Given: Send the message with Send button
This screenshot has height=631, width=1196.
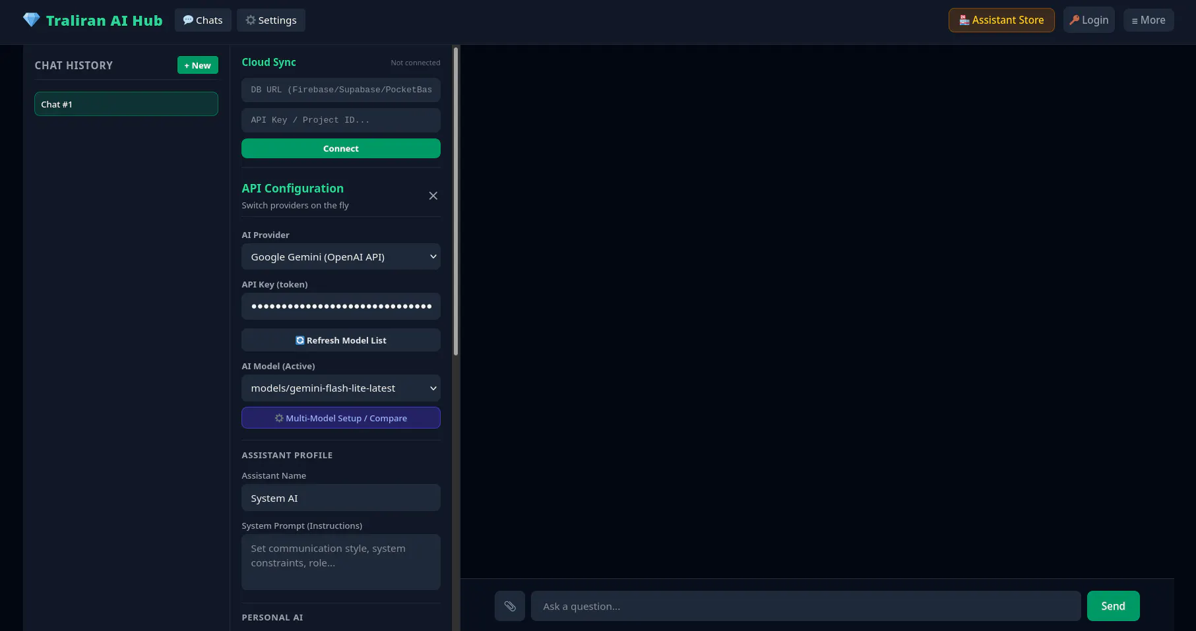Looking at the screenshot, I should click(1114, 606).
